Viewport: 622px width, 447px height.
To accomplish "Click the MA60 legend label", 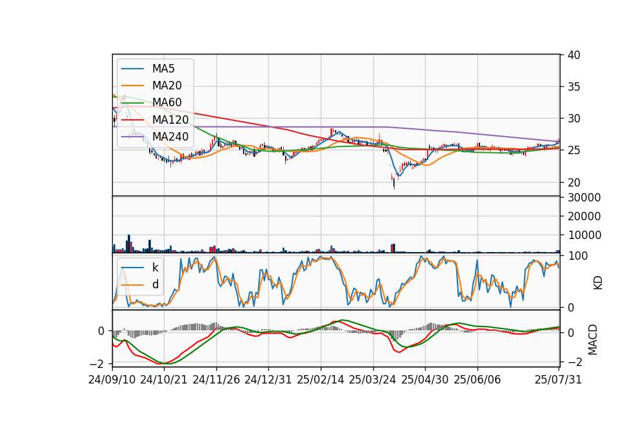I will click(167, 102).
